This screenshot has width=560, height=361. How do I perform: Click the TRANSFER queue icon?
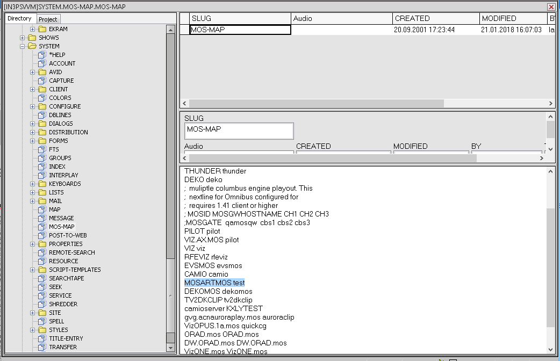coord(42,347)
